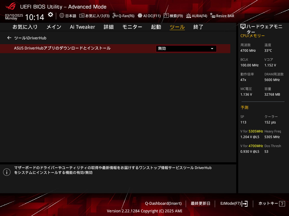This screenshot has width=289, height=216.
Task: Click 予測 section heading
Action: click(244, 107)
